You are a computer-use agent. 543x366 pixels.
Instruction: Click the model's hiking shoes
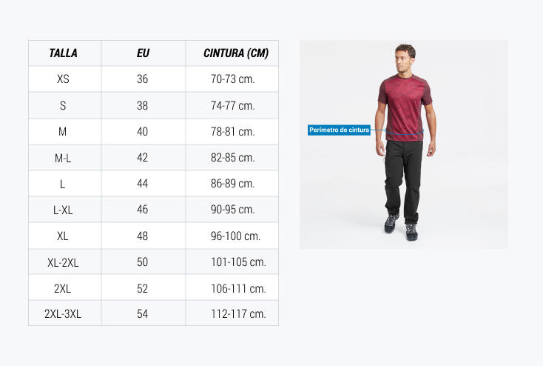tap(402, 227)
